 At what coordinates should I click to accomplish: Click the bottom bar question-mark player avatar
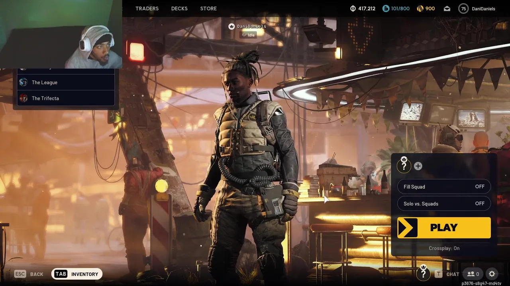[x=424, y=273]
